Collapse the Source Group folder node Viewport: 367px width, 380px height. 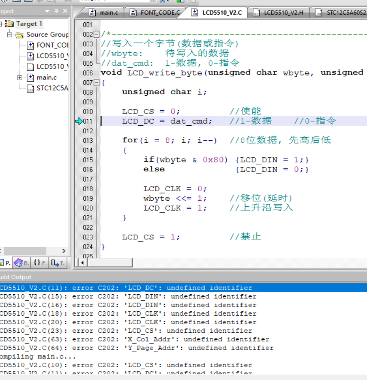[9, 35]
